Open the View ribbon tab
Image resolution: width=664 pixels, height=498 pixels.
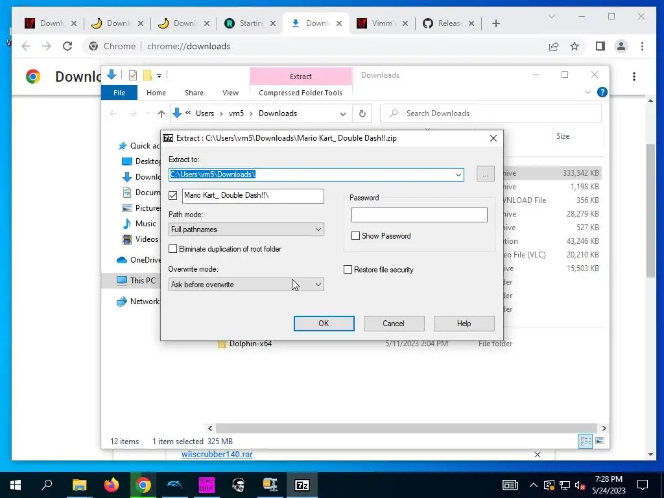pos(230,93)
